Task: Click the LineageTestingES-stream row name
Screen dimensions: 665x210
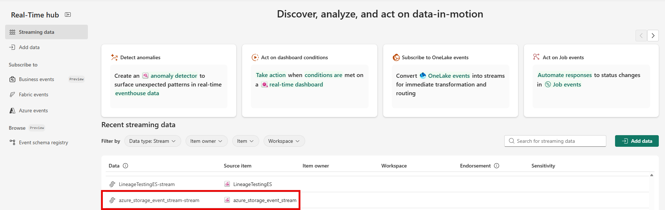Action: (x=147, y=184)
